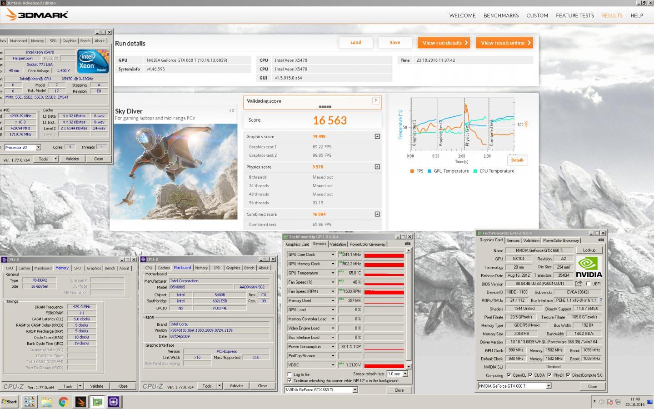Click the GPU Core Clock red sensor graph
The height and width of the screenshot is (409, 654).
[384, 254]
